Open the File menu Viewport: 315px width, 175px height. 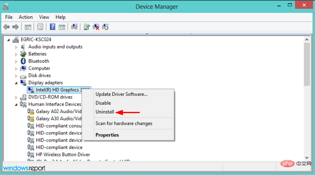[x=9, y=17]
